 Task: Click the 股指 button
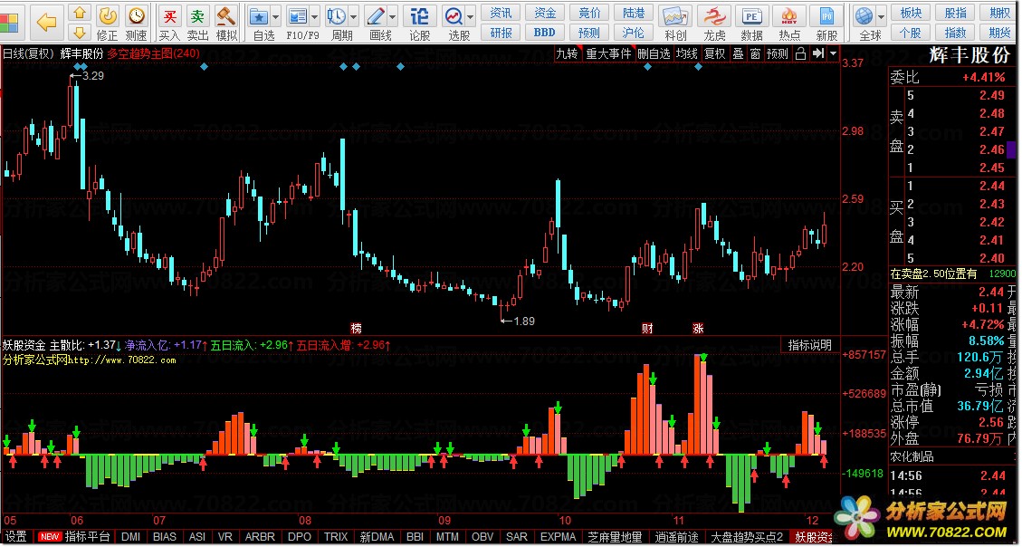coord(956,13)
